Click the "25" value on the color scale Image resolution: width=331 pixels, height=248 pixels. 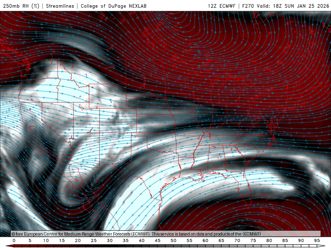click(x=94, y=241)
